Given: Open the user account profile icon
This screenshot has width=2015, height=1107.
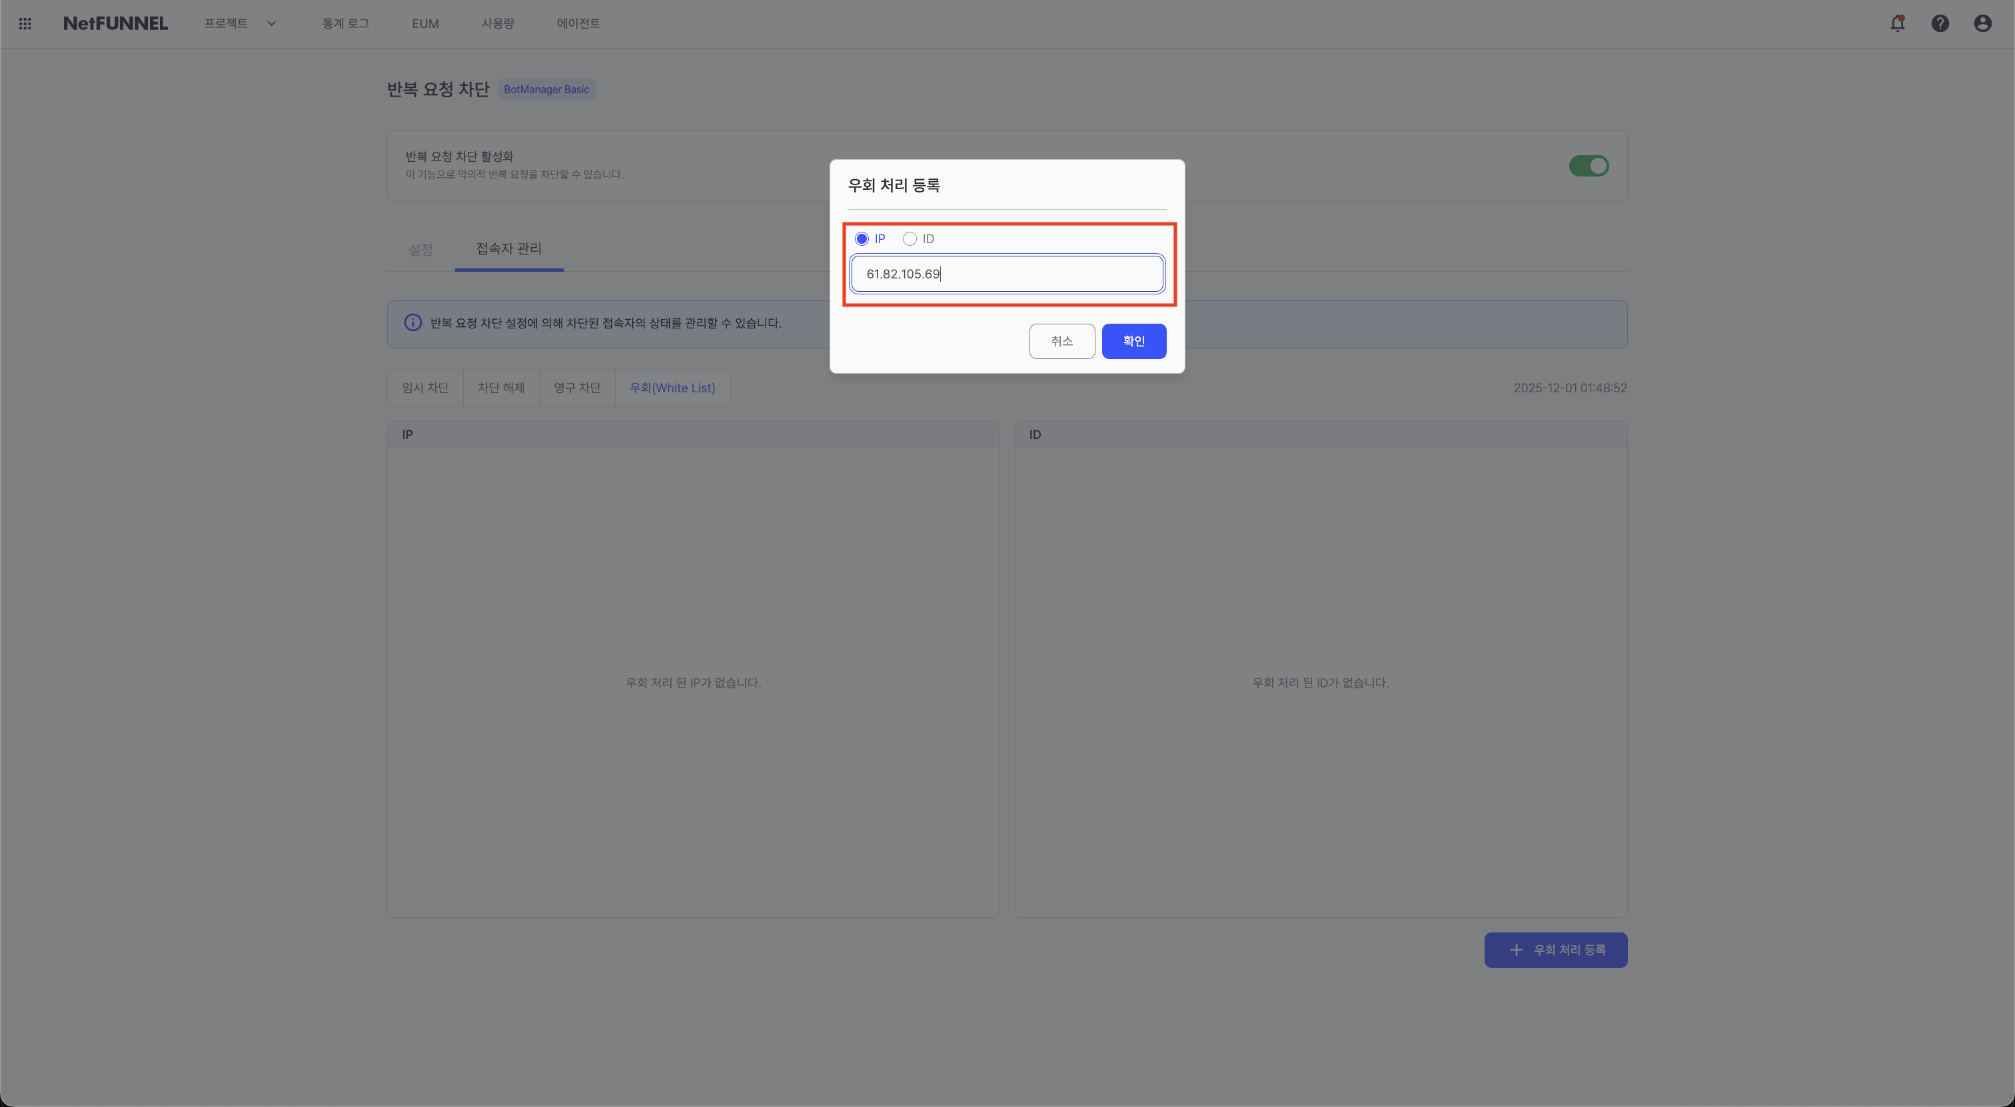Looking at the screenshot, I should [1982, 23].
